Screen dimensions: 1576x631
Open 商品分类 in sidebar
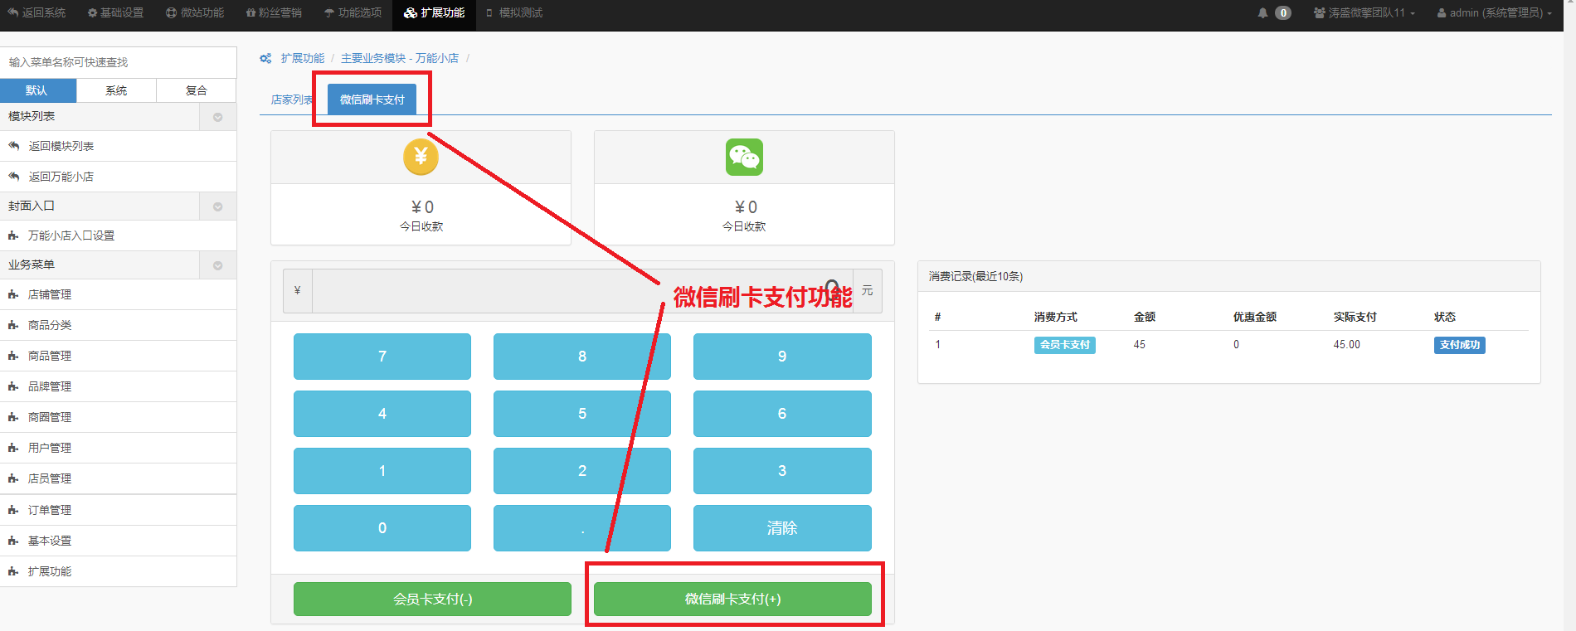(x=118, y=325)
